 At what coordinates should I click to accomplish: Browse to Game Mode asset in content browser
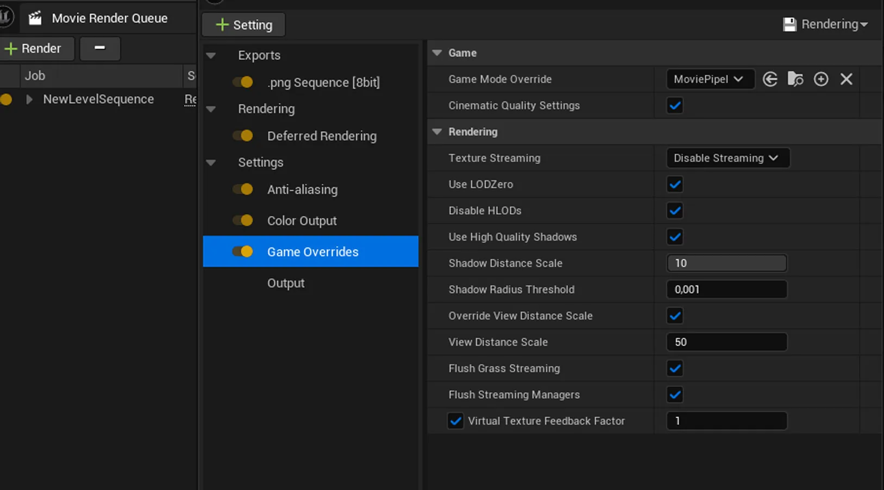(795, 79)
